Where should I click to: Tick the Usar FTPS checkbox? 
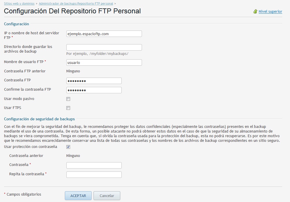(x=68, y=108)
